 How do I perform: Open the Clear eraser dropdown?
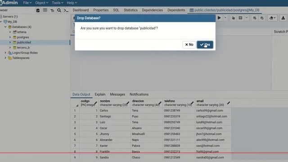[273, 18]
